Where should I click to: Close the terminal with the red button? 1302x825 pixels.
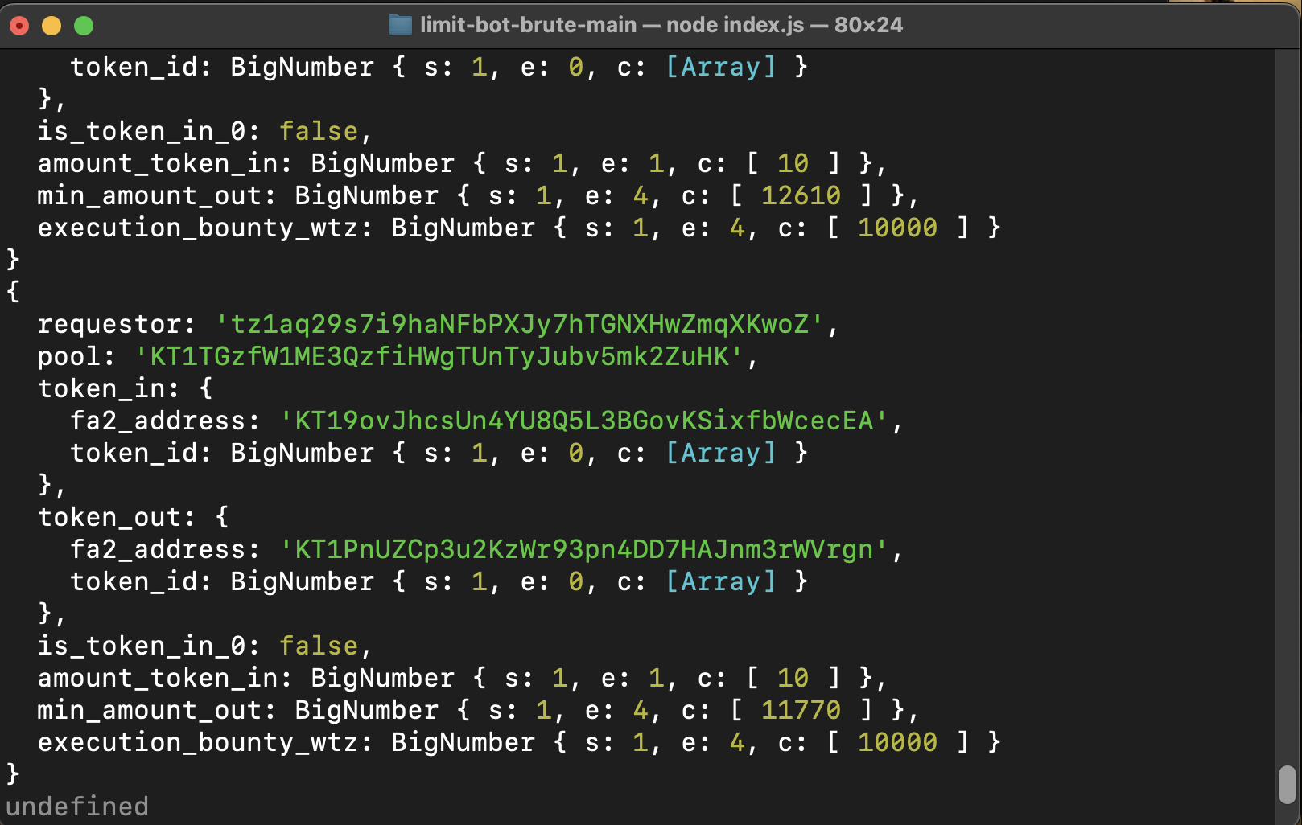point(19,26)
